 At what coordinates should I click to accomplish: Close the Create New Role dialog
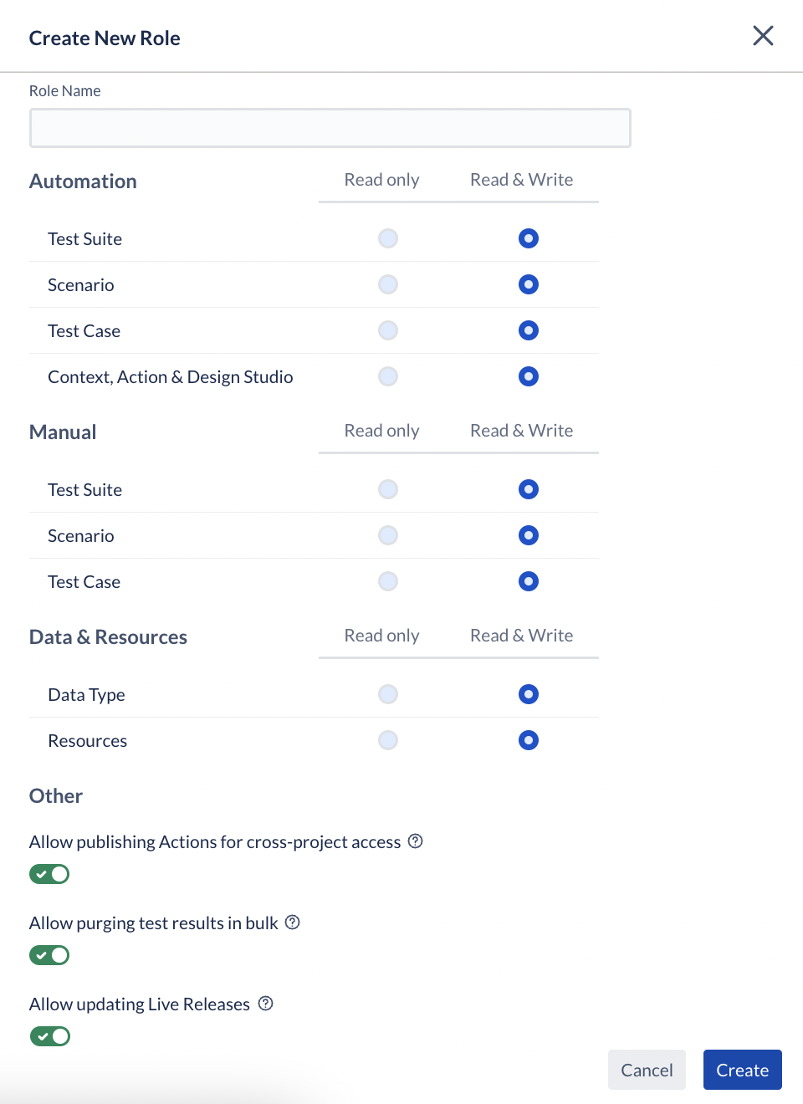763,36
